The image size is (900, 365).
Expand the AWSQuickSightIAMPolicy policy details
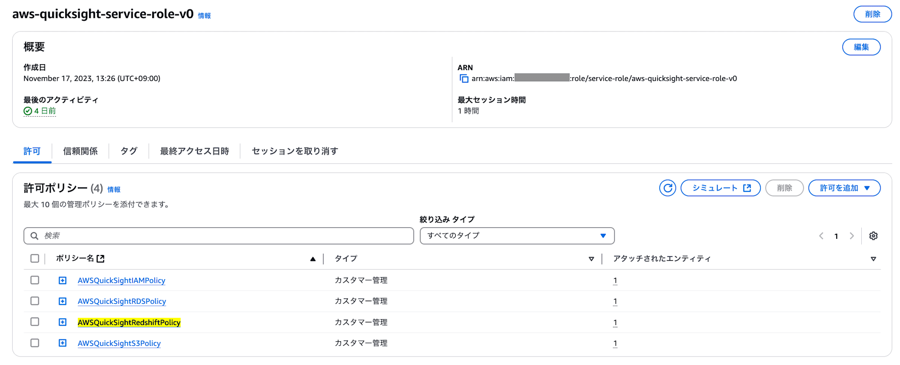pyautogui.click(x=63, y=281)
